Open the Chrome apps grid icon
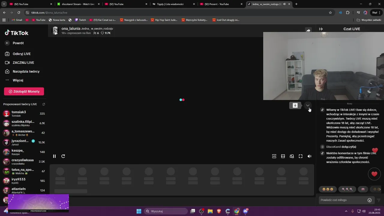 (4, 20)
